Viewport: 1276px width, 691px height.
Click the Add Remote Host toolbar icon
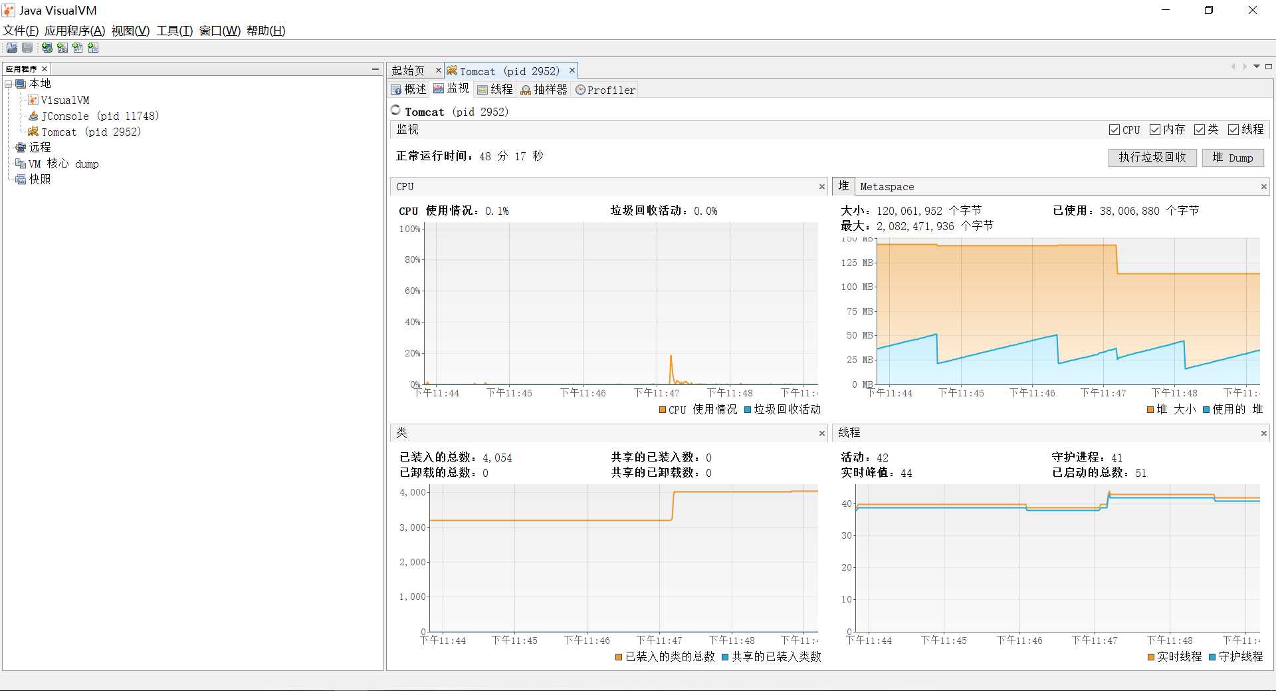(x=47, y=48)
